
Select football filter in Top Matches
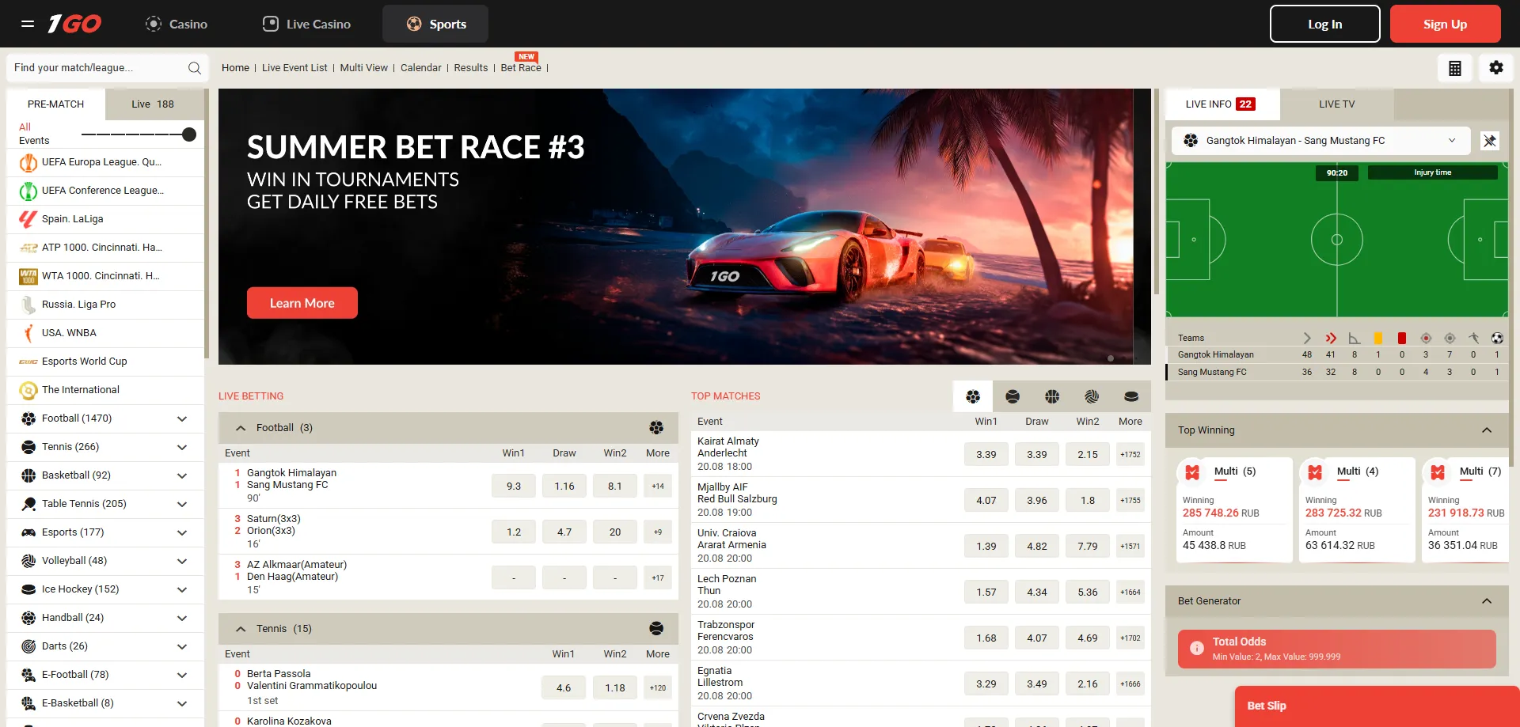(x=973, y=396)
